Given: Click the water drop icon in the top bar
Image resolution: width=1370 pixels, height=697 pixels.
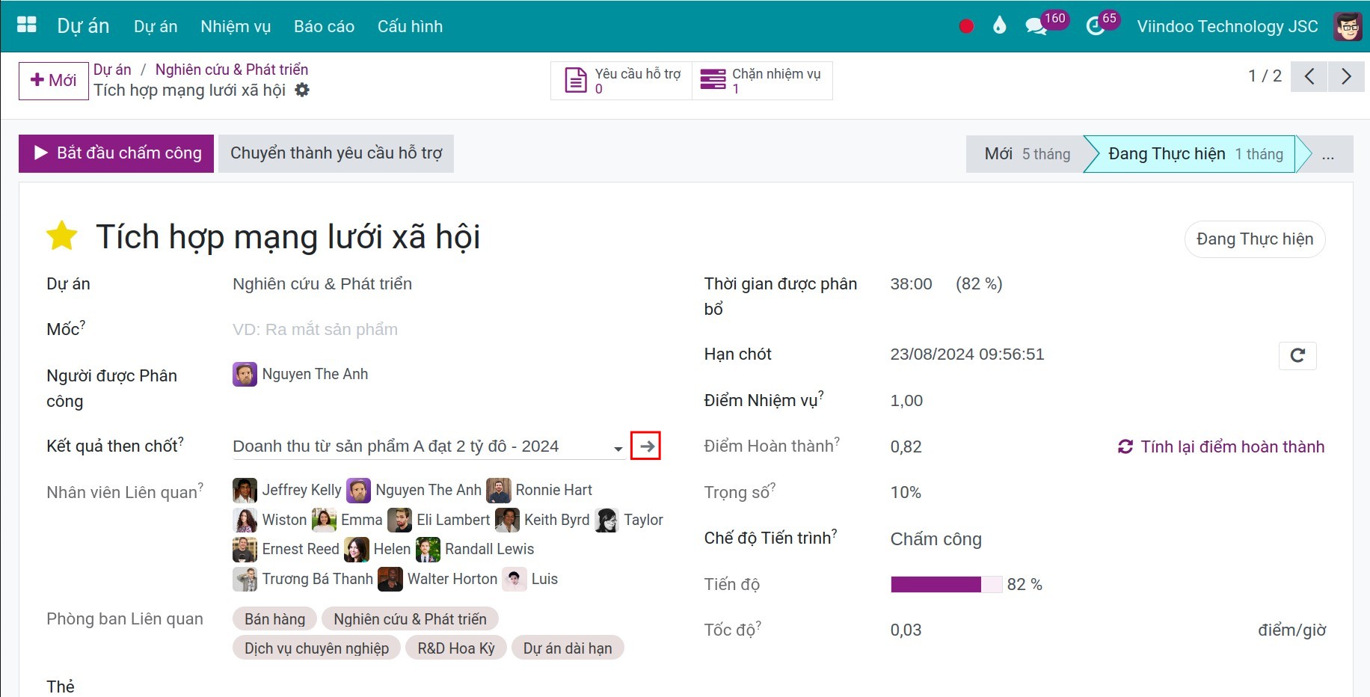Looking at the screenshot, I should click(1000, 26).
